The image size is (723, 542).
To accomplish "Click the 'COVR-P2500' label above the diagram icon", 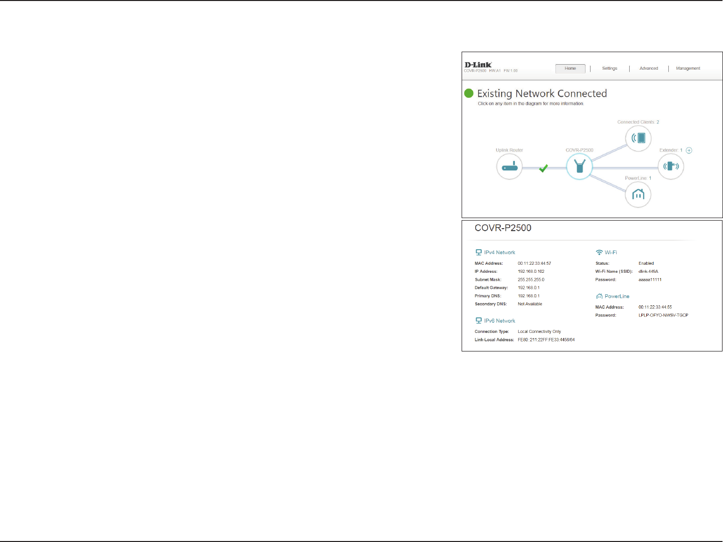I will [x=580, y=150].
